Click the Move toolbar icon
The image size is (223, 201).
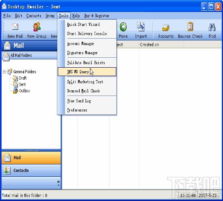pyautogui.click(x=123, y=27)
